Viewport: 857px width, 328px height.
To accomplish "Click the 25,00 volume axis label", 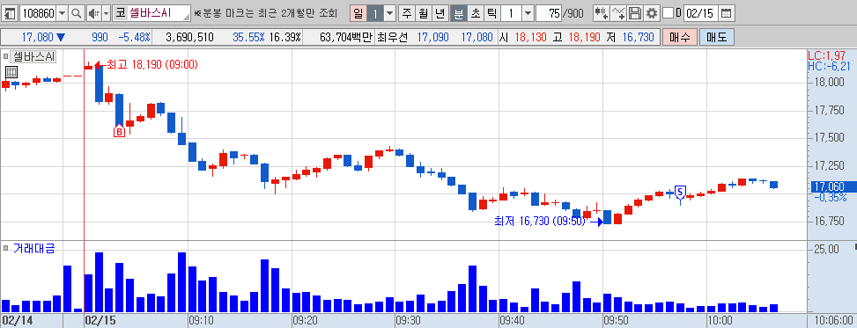I will point(826,250).
